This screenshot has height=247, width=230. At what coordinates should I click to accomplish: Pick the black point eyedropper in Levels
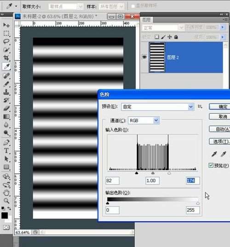(214, 154)
